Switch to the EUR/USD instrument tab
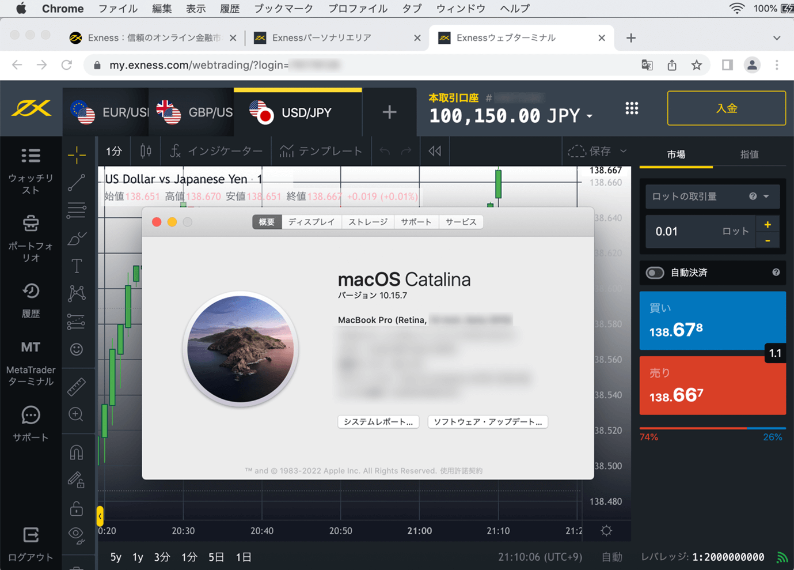 pos(106,112)
